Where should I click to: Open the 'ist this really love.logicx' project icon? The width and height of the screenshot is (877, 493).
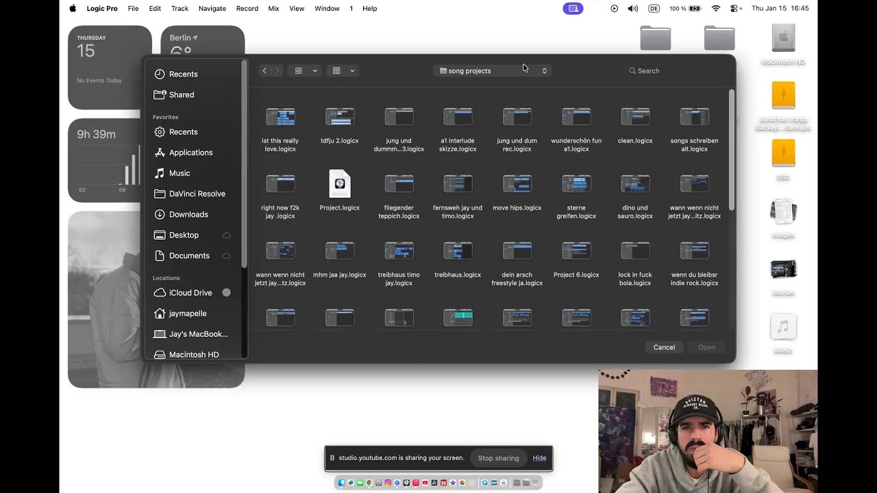point(280,117)
